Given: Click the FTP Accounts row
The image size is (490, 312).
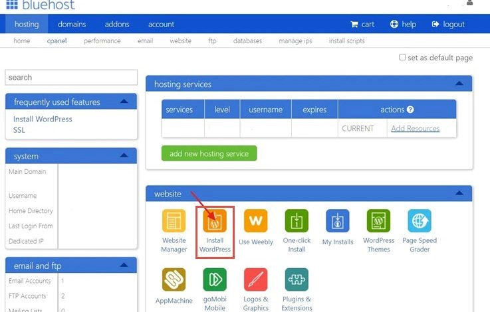Looking at the screenshot, I should 71,296.
